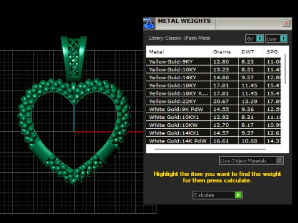Image resolution: width=298 pixels, height=223 pixels.
Task: Select the Yellow Gold:22KY row
Action: [x=214, y=101]
